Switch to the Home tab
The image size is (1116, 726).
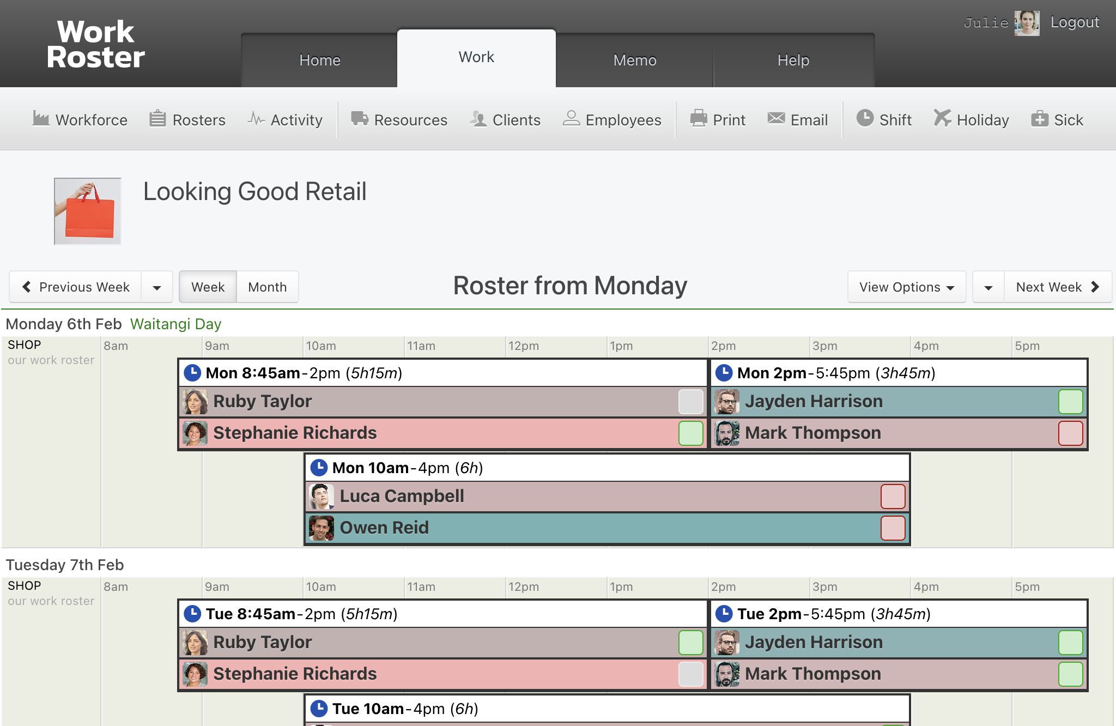tap(320, 60)
